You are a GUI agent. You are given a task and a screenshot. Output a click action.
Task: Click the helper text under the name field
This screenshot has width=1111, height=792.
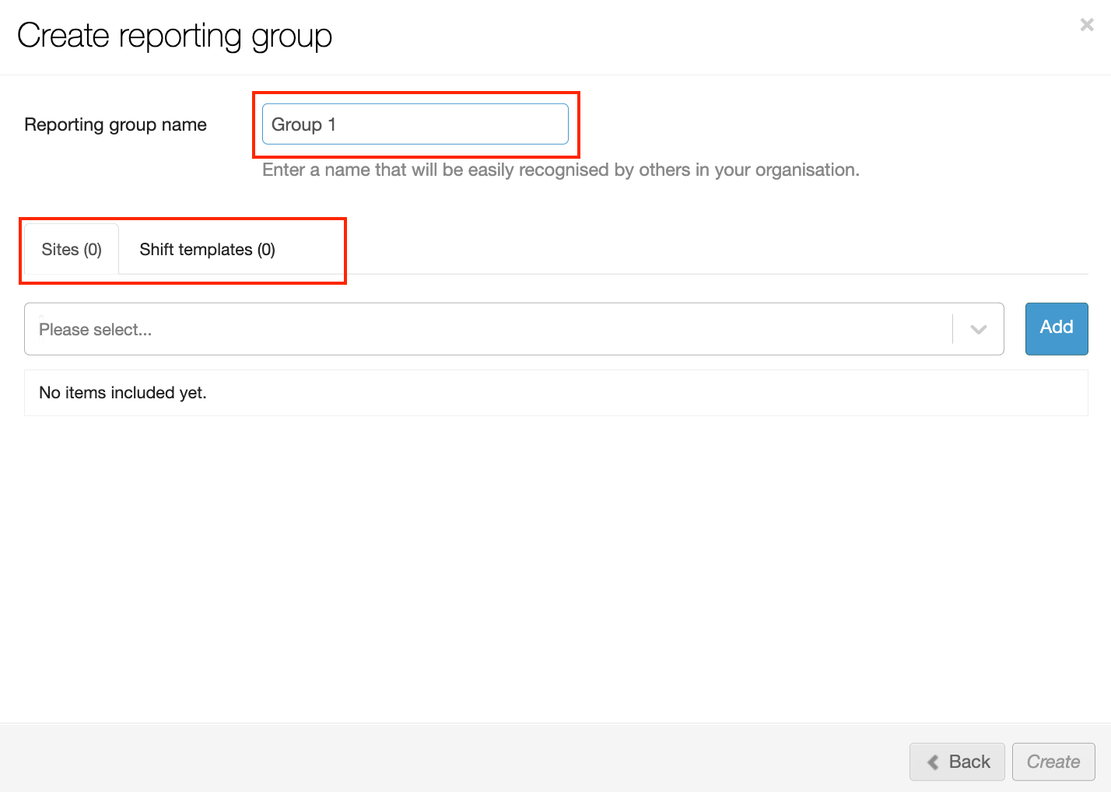[x=560, y=170]
